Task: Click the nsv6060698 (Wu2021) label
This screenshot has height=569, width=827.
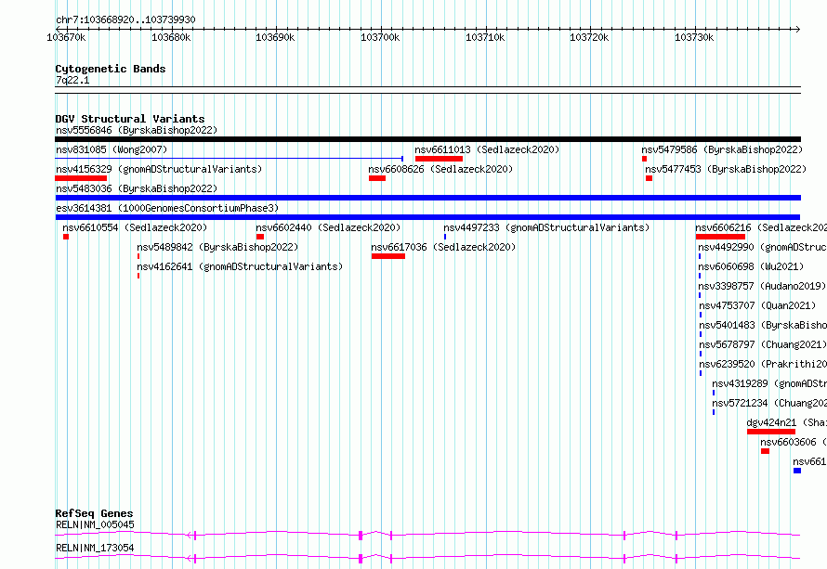Action: [751, 266]
